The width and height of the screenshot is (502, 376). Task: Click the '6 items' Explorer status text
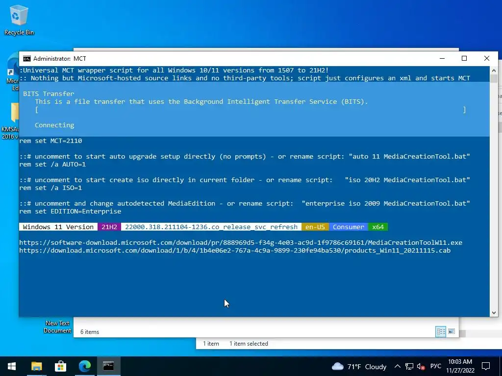90,332
